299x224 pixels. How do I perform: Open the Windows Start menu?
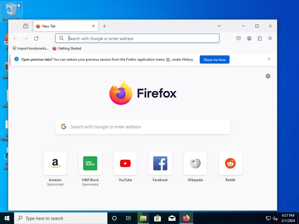(7, 218)
